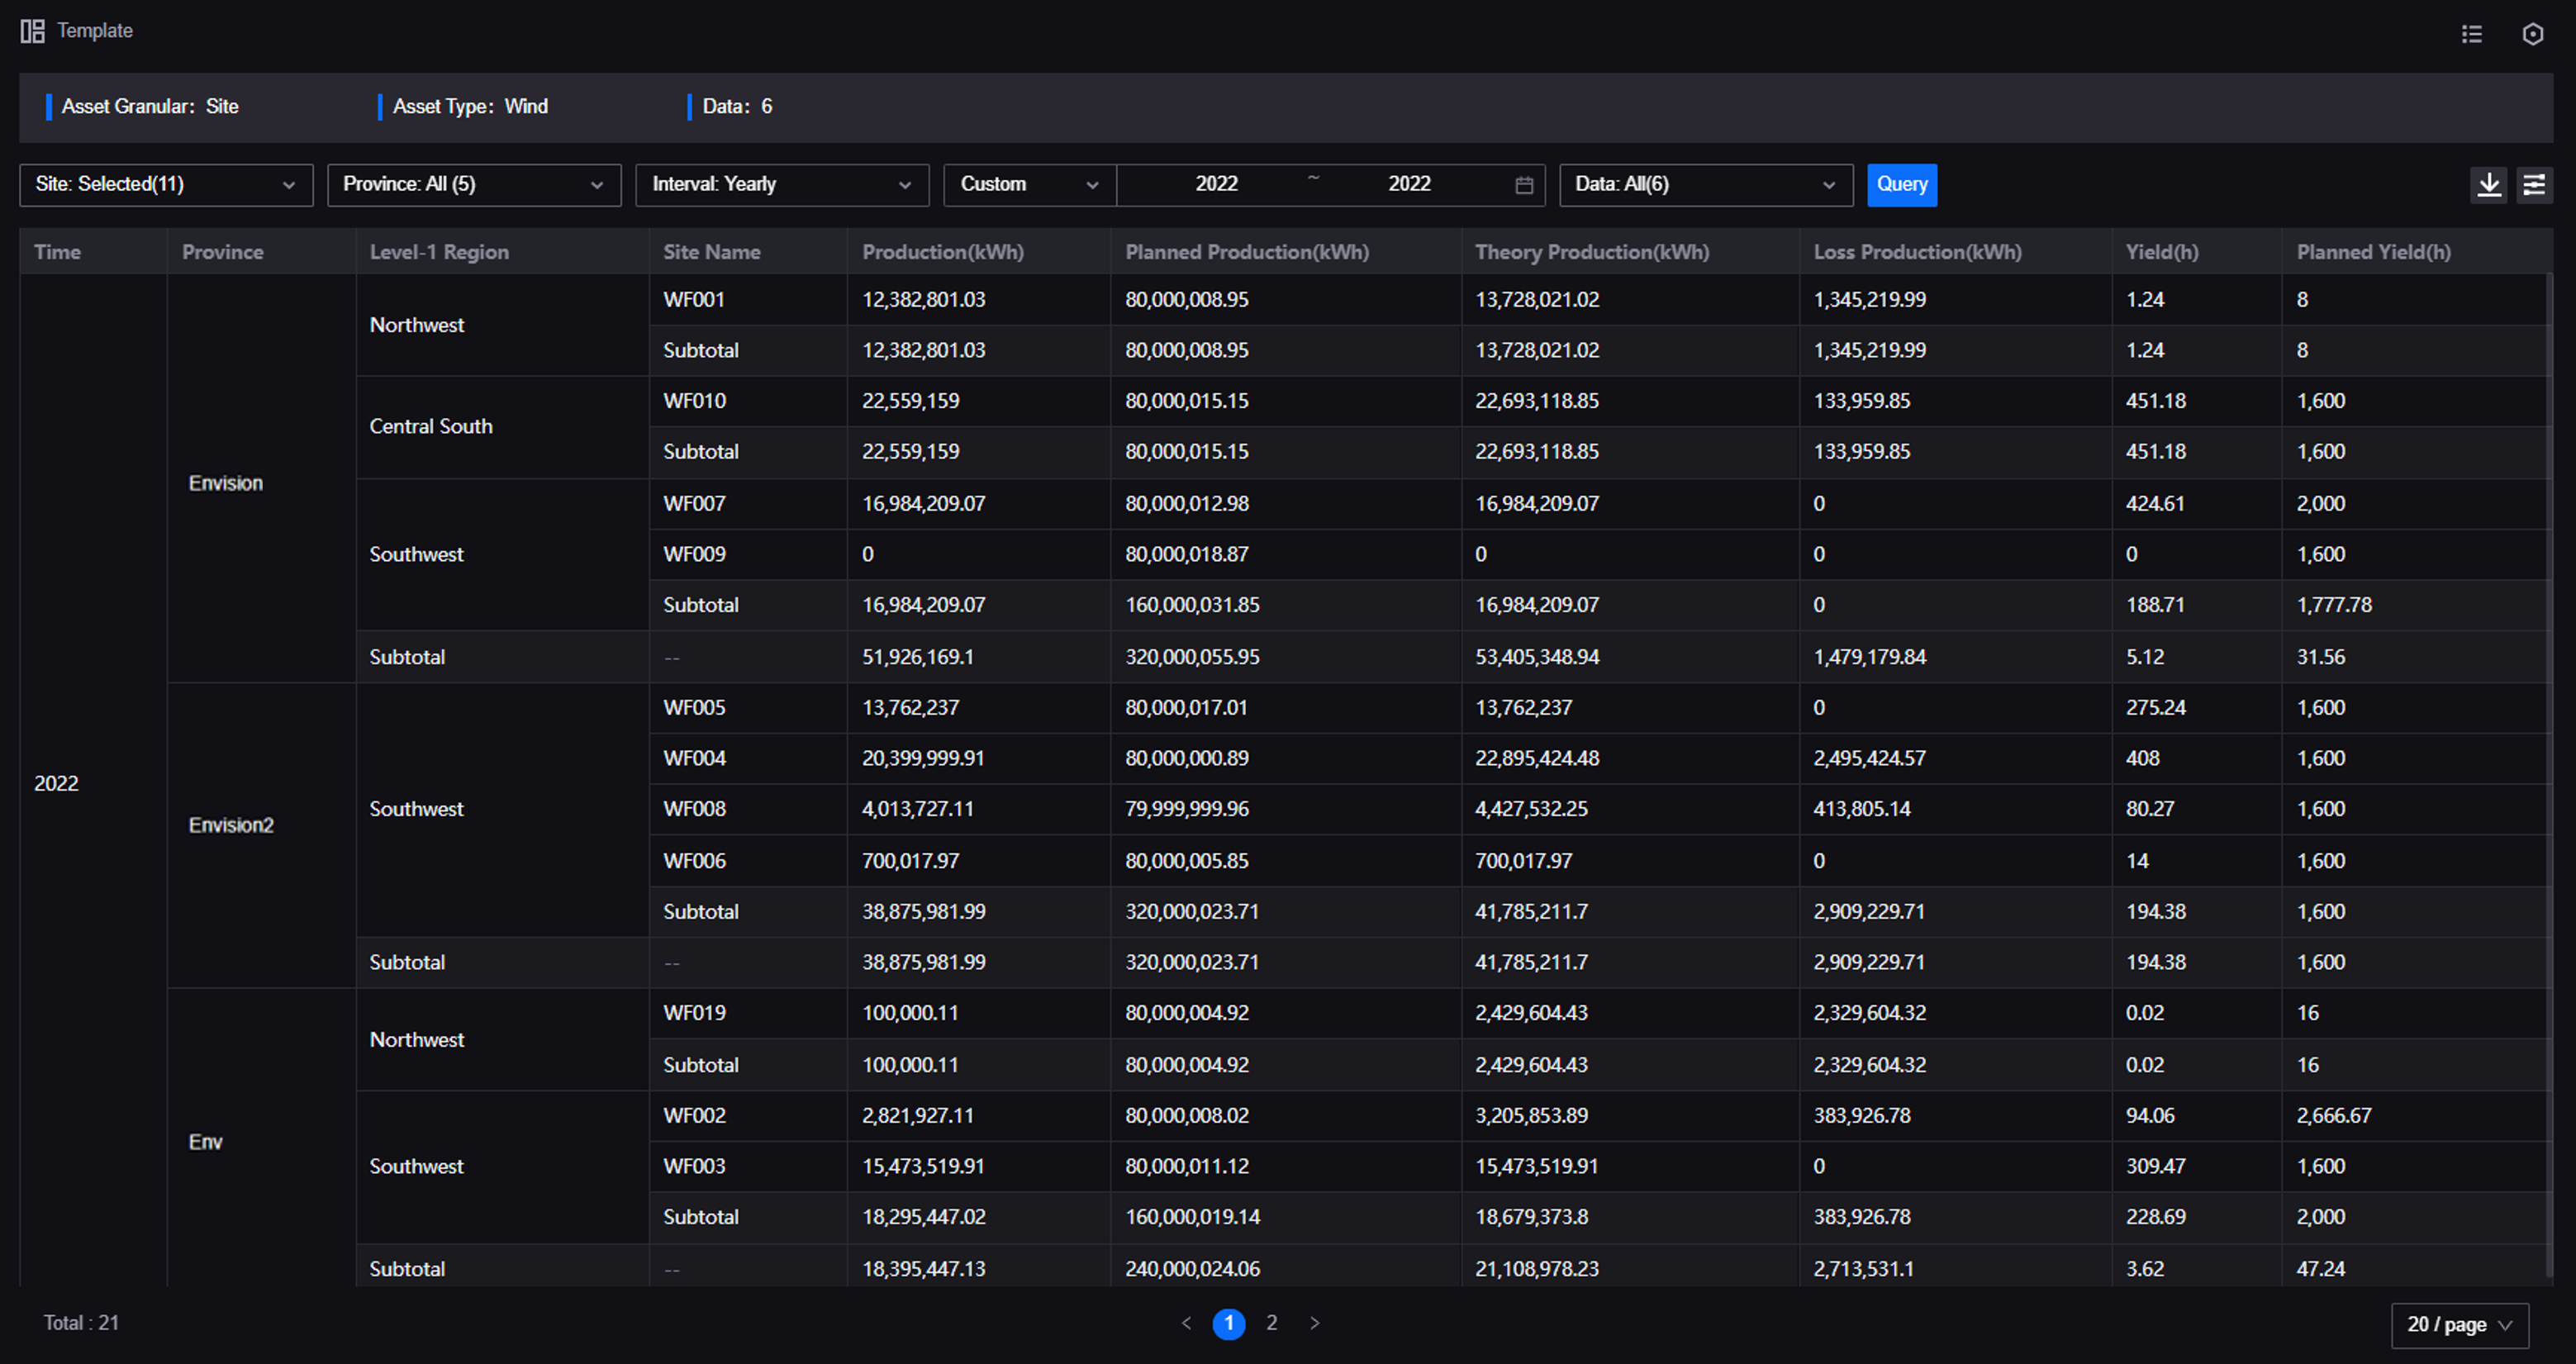Download the report using the download icon
Image resolution: width=2576 pixels, height=1364 pixels.
pyautogui.click(x=2490, y=185)
